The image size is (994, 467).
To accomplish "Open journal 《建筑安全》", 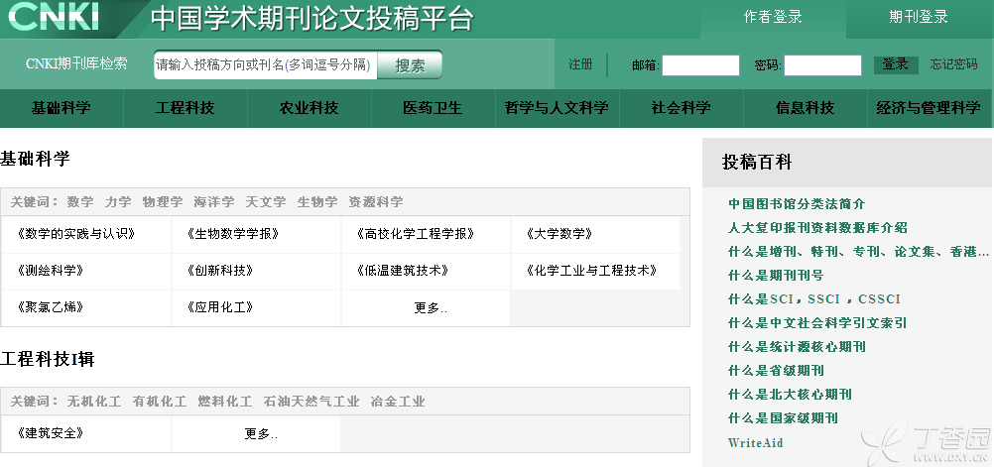I will pyautogui.click(x=51, y=434).
